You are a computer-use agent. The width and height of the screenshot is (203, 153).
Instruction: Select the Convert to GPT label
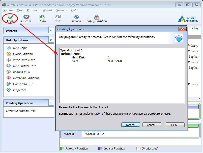[23, 84]
